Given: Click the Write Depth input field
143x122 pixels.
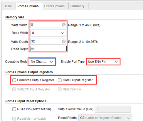Looking at the screenshot, I should pyautogui.click(x=46, y=41).
